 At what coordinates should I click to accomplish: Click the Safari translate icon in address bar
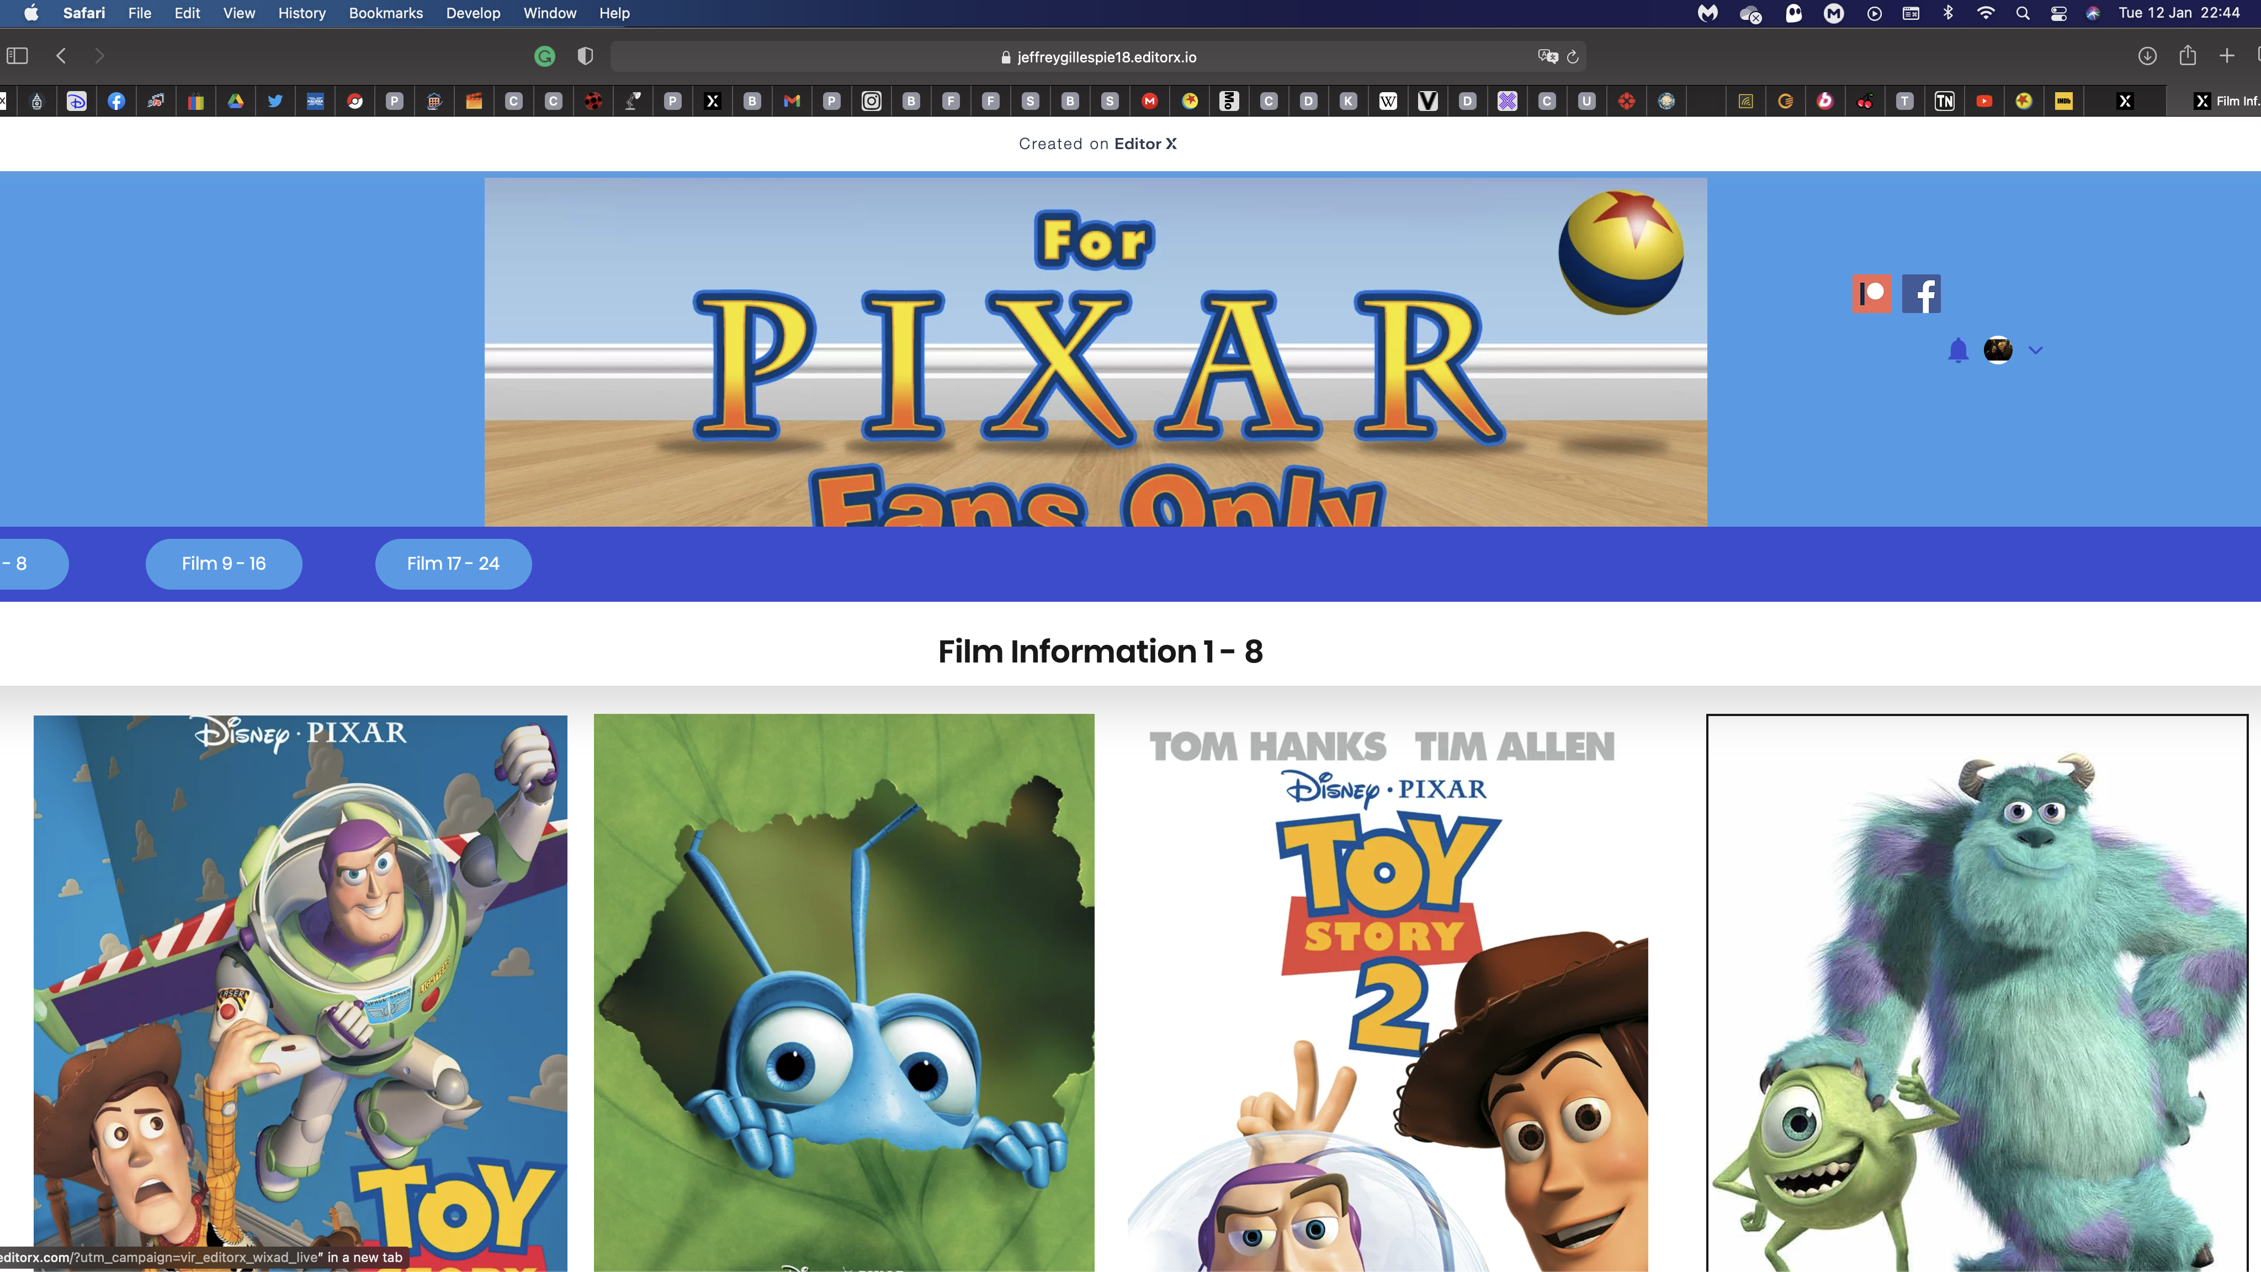pos(1547,56)
